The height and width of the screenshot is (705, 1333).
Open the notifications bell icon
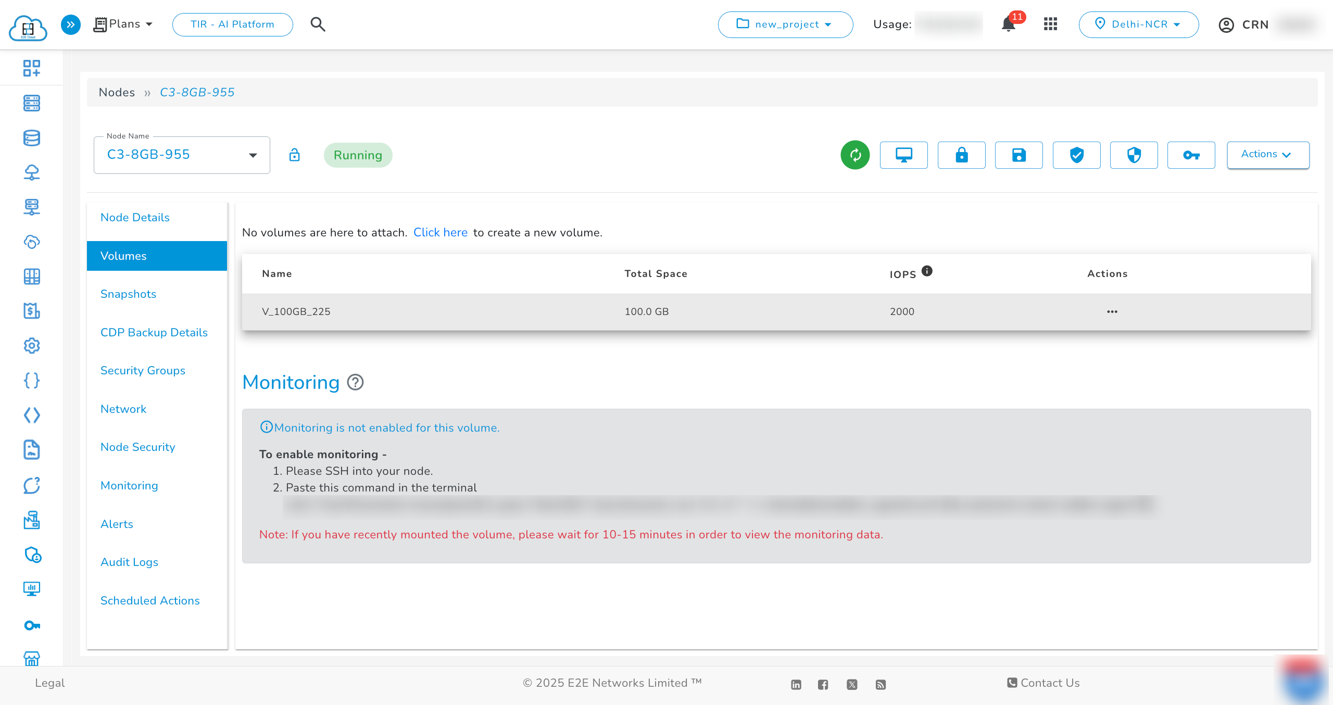1009,24
